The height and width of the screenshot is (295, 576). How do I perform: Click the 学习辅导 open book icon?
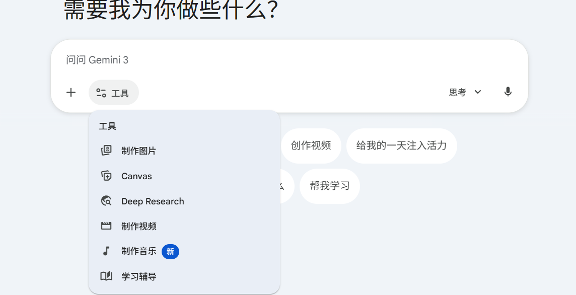coord(106,276)
